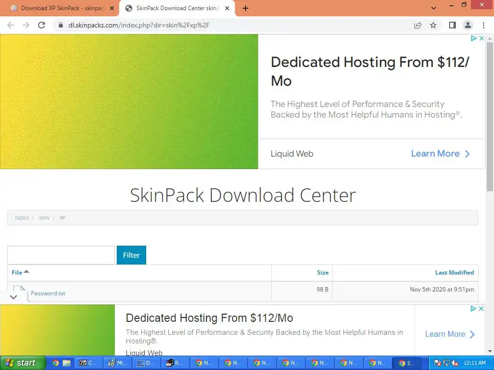494x370 pixels.
Task: Go back to previous page
Action: tap(11, 25)
